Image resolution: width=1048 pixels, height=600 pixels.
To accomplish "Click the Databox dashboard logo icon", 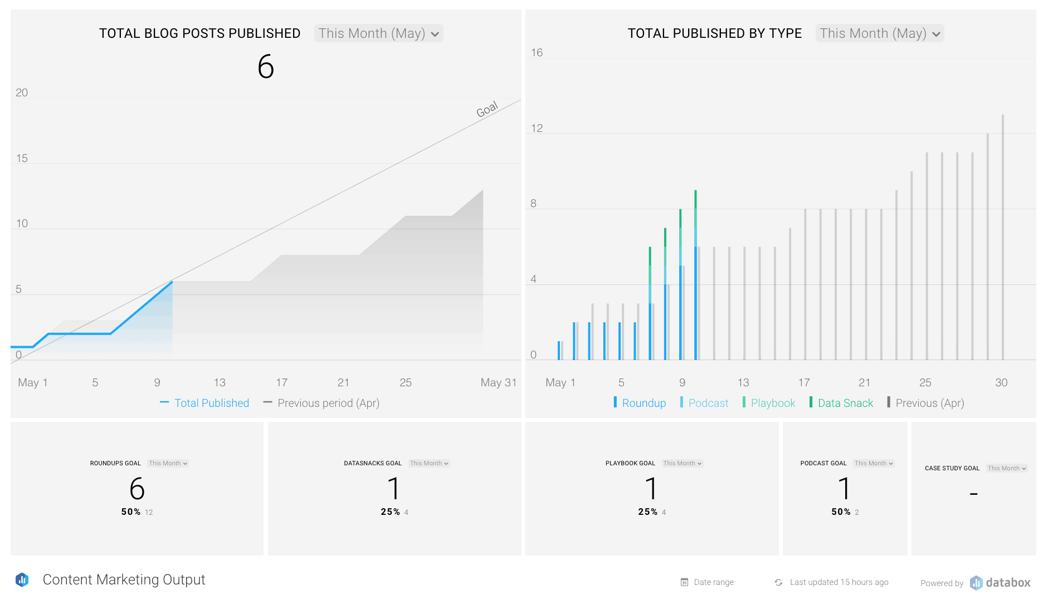I will pyautogui.click(x=22, y=580).
